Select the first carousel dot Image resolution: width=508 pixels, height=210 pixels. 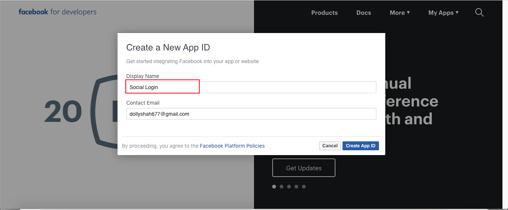tap(274, 187)
